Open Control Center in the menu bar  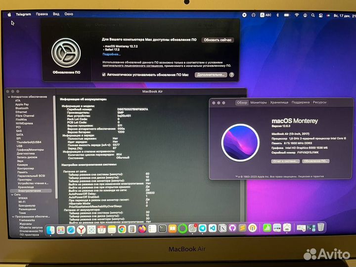320,15
